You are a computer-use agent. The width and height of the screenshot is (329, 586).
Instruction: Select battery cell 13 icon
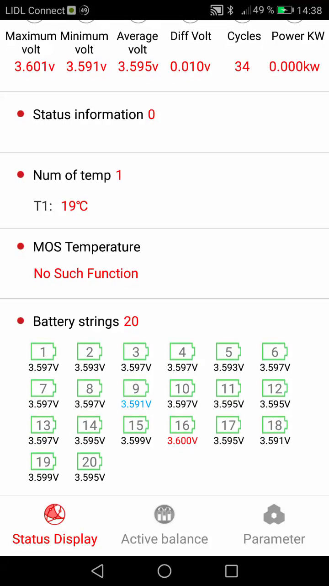coord(43,425)
